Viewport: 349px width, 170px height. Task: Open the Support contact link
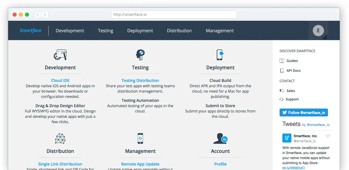pyautogui.click(x=292, y=99)
